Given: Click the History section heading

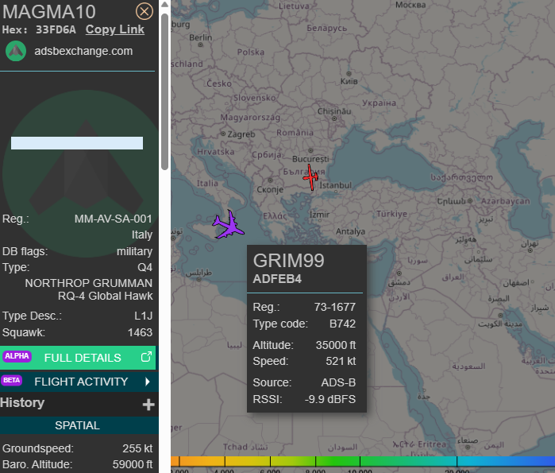Looking at the screenshot, I should coord(22,403).
